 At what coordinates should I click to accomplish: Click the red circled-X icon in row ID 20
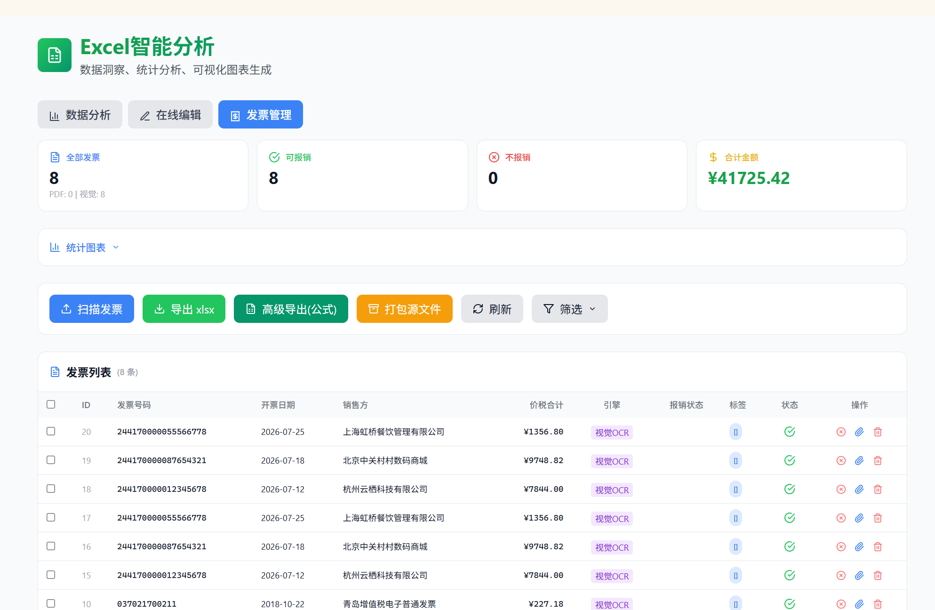pyautogui.click(x=841, y=432)
